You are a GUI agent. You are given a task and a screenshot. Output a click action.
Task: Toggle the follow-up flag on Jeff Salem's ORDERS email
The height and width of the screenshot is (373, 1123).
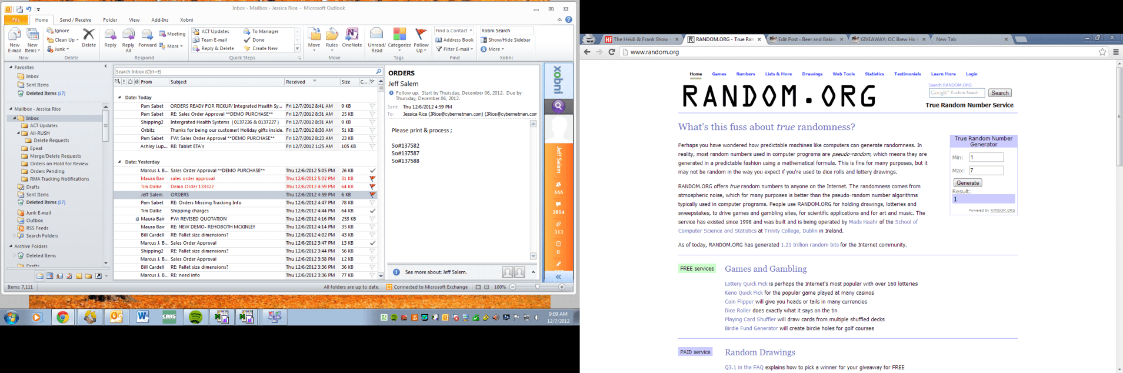point(372,195)
